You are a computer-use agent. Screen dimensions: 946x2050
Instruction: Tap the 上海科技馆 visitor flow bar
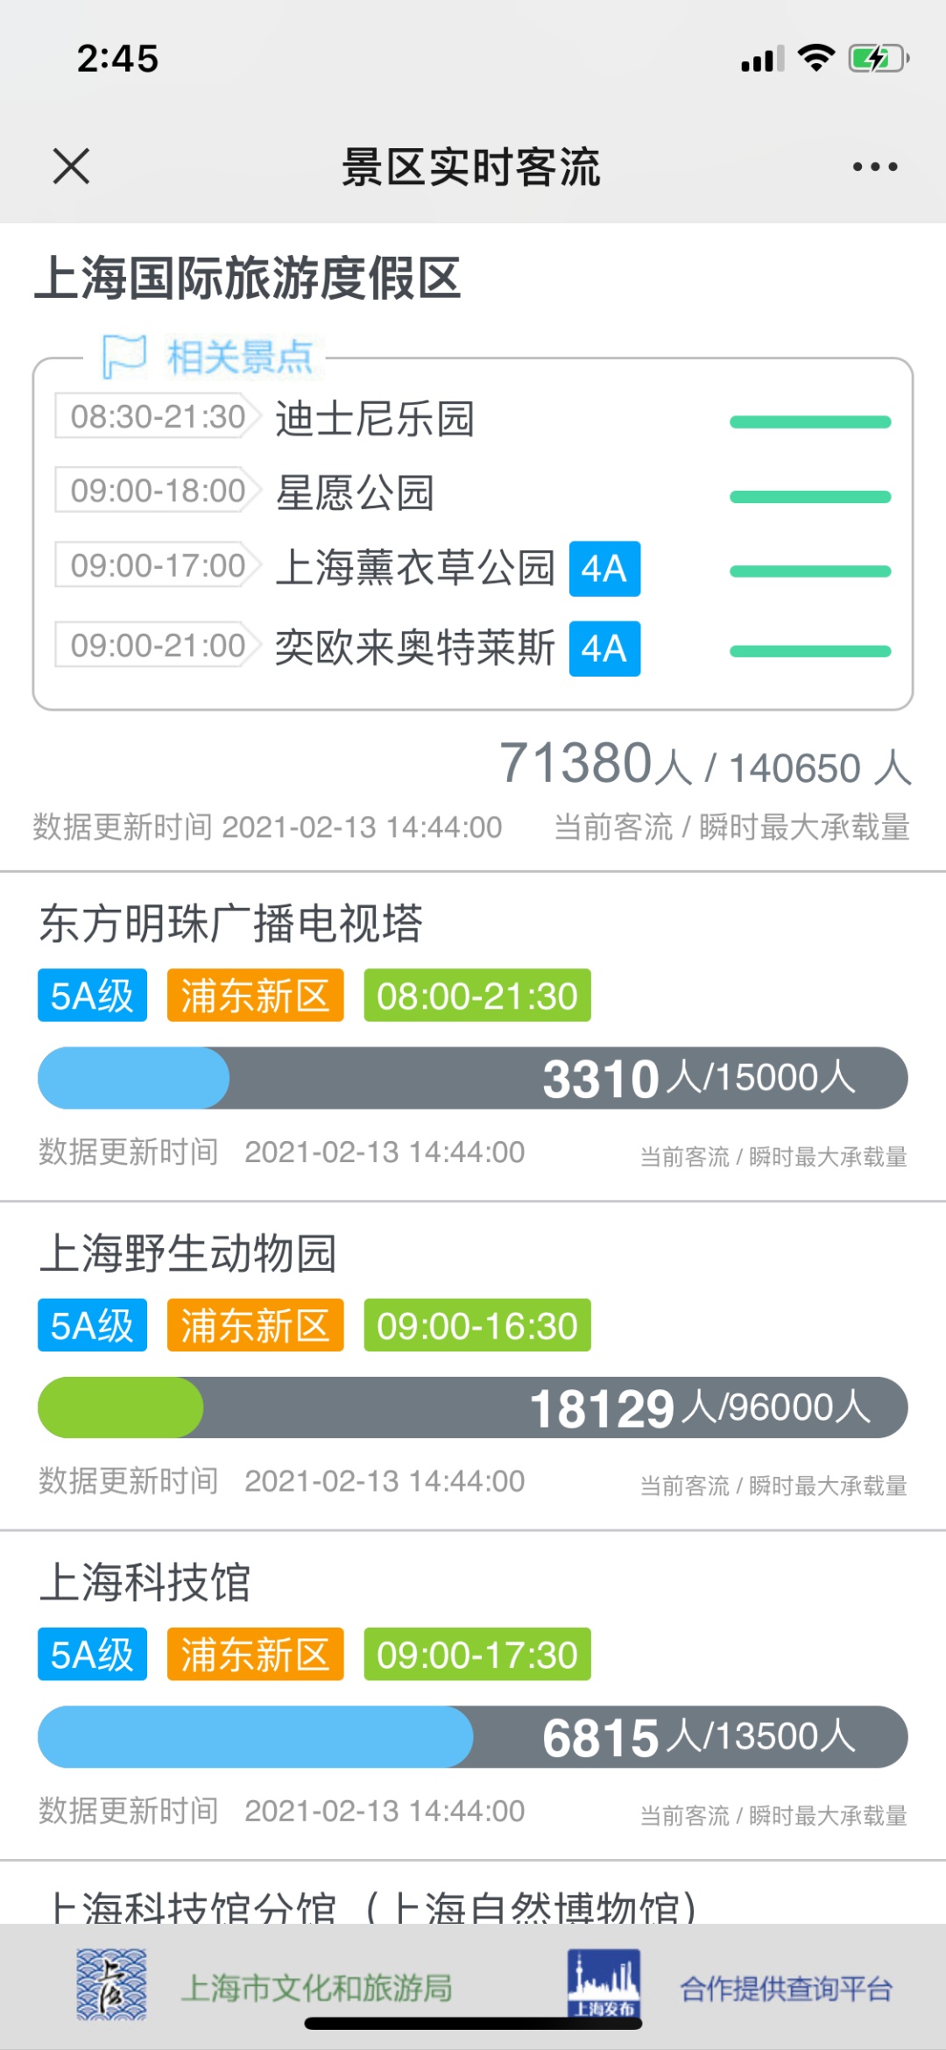(472, 1737)
